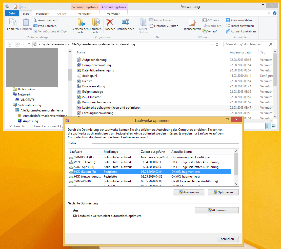Click Nichts auswählen

(240, 26)
